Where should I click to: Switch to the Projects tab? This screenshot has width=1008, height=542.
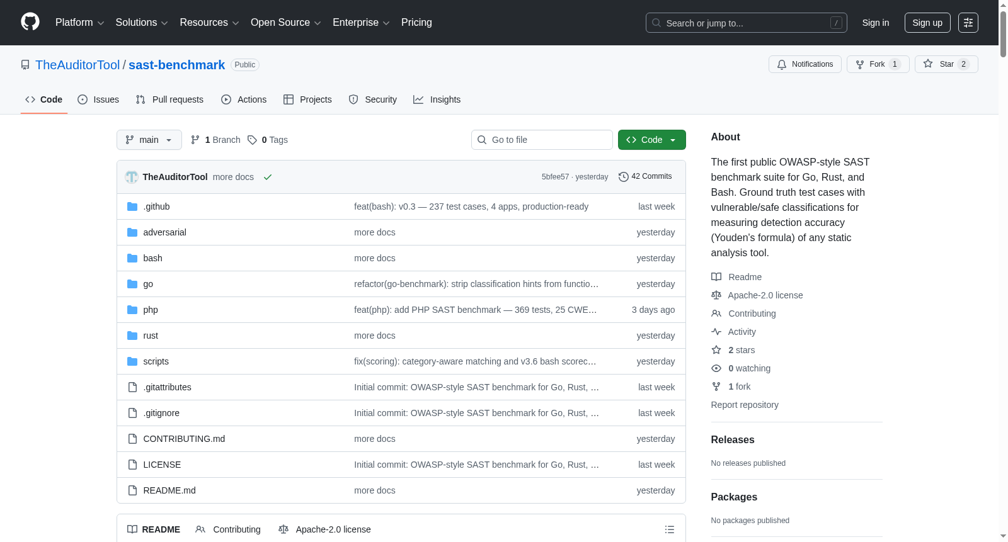[307, 99]
